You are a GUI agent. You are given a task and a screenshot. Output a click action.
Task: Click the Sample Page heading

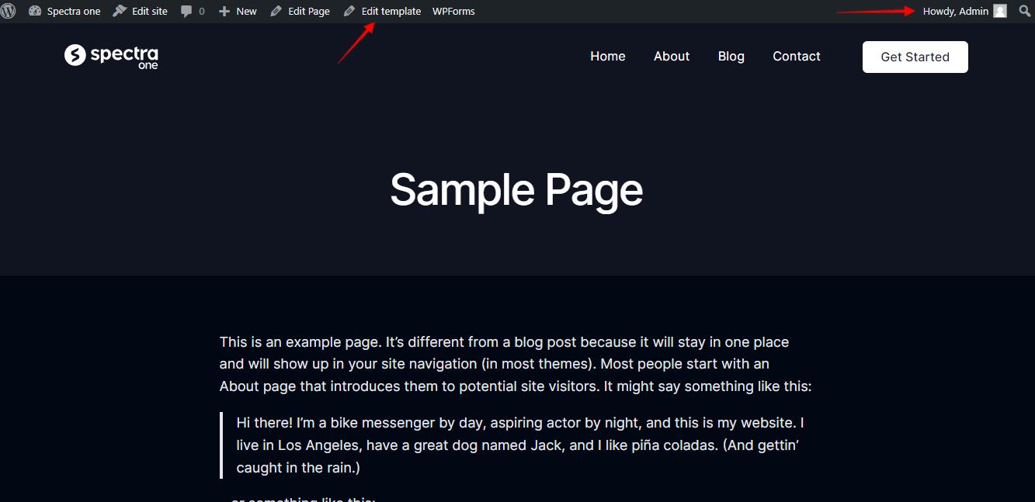pos(516,189)
